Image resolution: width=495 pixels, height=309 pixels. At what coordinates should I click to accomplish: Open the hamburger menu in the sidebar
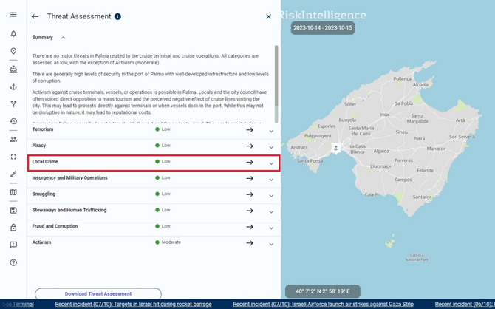click(13, 15)
